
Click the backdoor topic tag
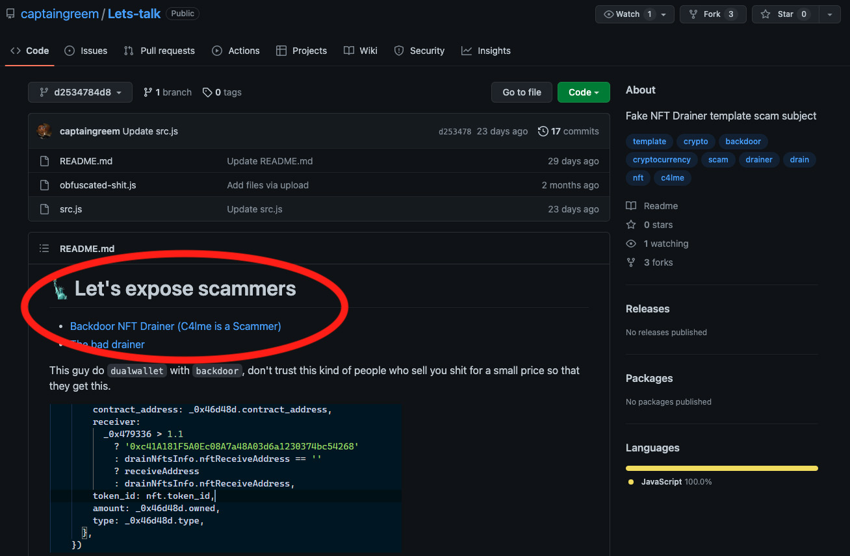click(x=743, y=141)
